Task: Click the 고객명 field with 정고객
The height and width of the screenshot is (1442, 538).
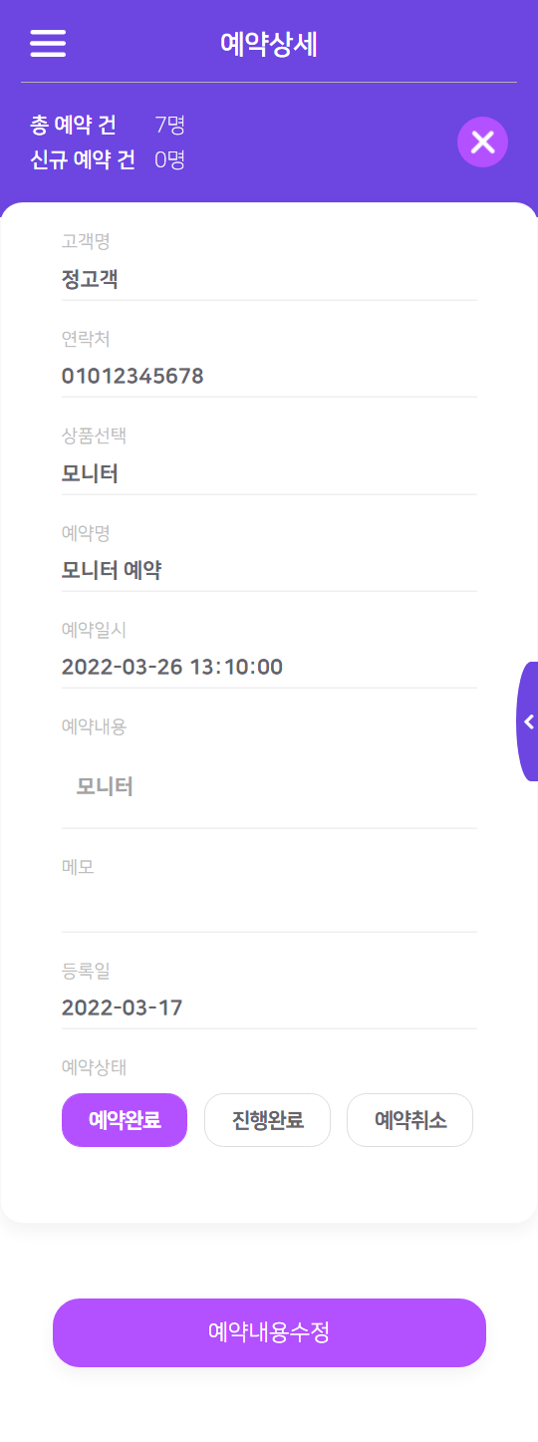Action: coord(269,279)
